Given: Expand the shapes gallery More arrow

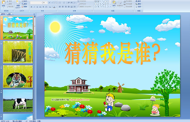Looking at the screenshot, I should [x=110, y=6].
